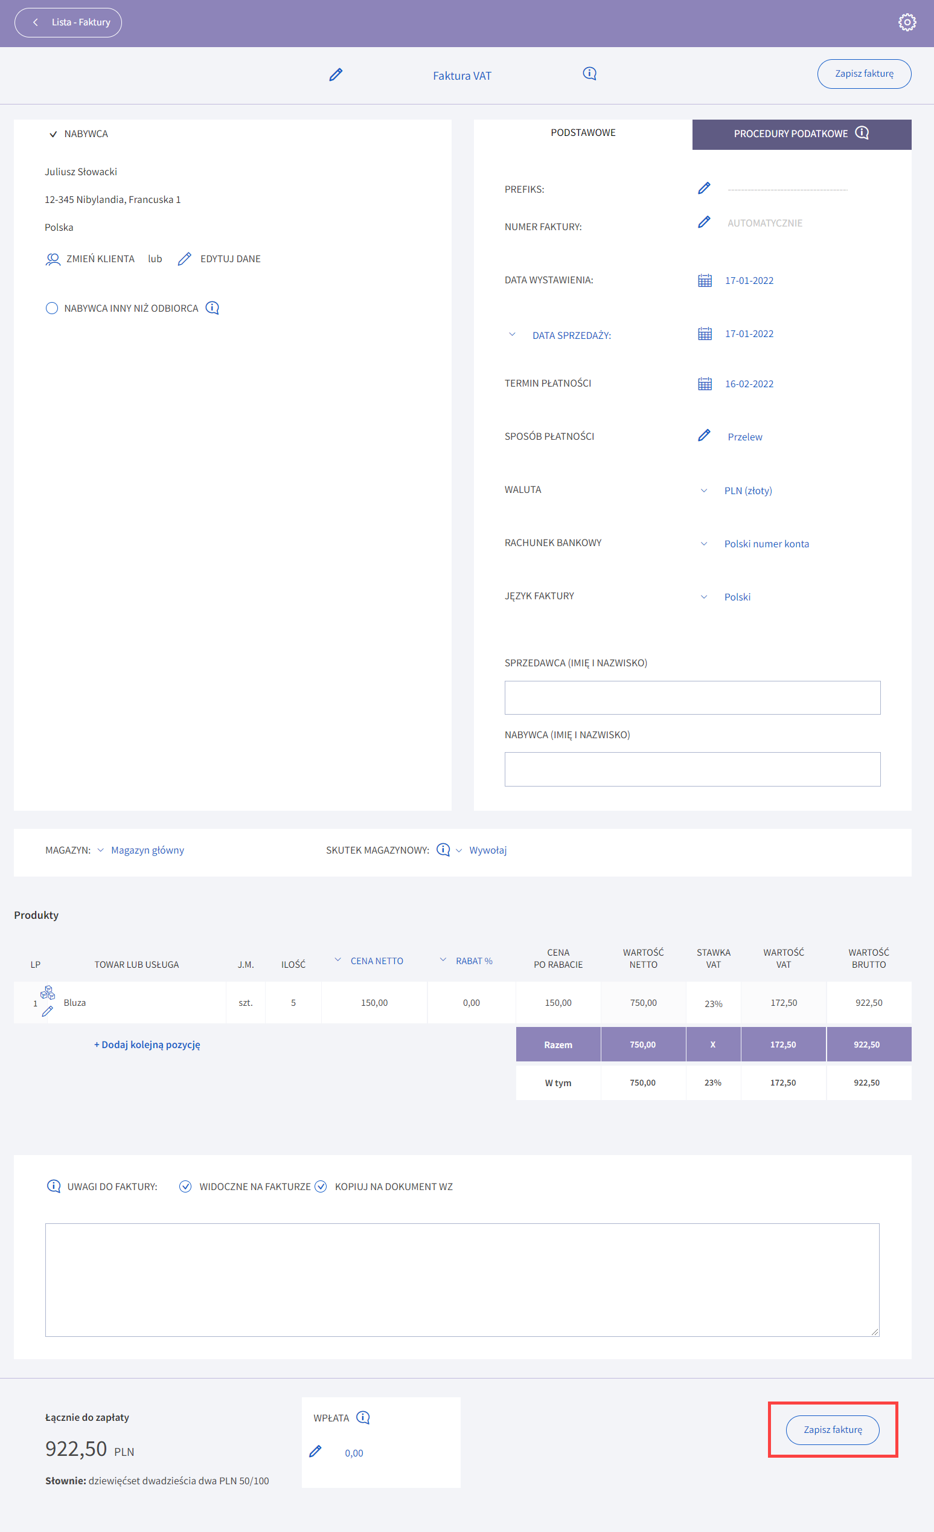The height and width of the screenshot is (1532, 934).
Task: Click the Zmień klienta people icon
Action: (53, 259)
